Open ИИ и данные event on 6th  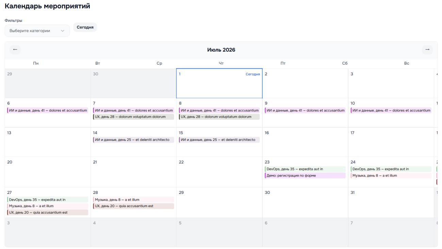tap(48, 110)
